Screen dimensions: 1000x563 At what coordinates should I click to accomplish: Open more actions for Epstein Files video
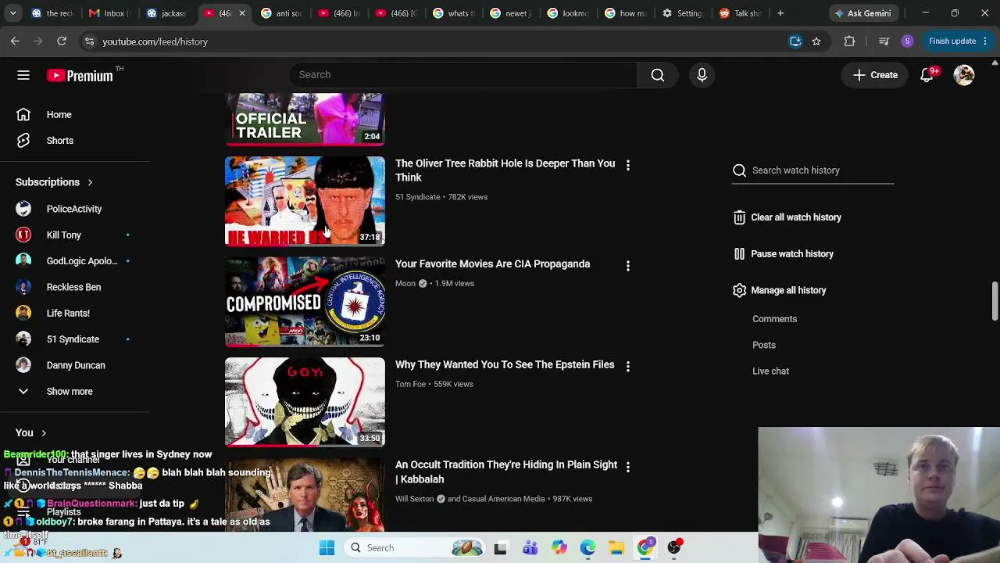pyautogui.click(x=627, y=366)
